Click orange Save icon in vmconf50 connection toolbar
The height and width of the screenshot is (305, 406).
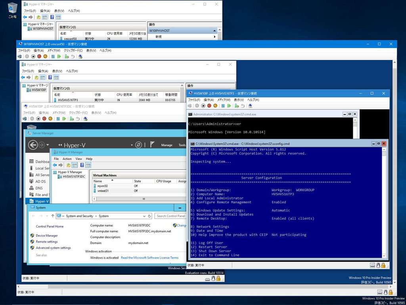pyautogui.click(x=45, y=56)
